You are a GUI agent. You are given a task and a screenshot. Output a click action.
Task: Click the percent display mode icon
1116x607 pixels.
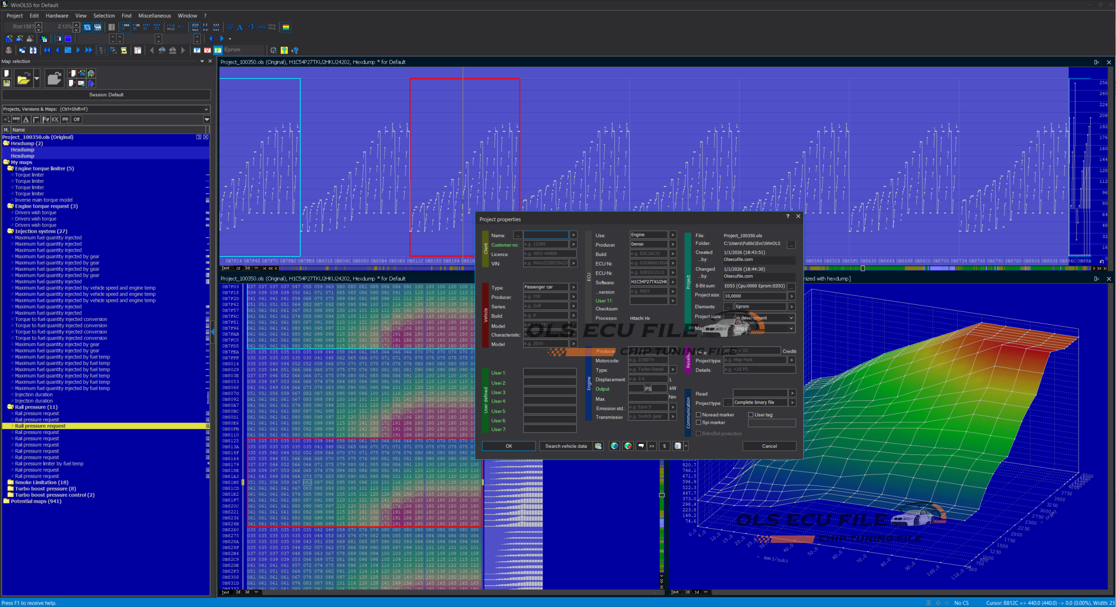pyautogui.click(x=230, y=27)
